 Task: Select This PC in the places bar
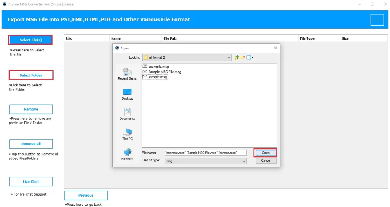click(x=127, y=134)
